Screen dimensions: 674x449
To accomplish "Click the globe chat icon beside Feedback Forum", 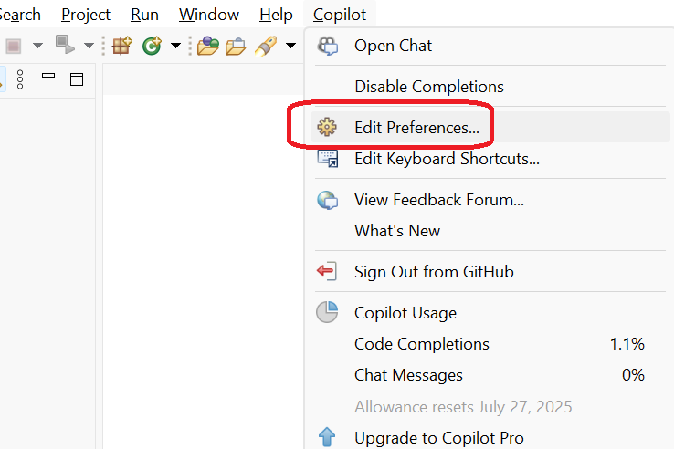I will click(328, 200).
